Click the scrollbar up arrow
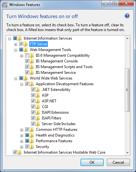Viewport: 136px width, 172px height. pos(127,38)
